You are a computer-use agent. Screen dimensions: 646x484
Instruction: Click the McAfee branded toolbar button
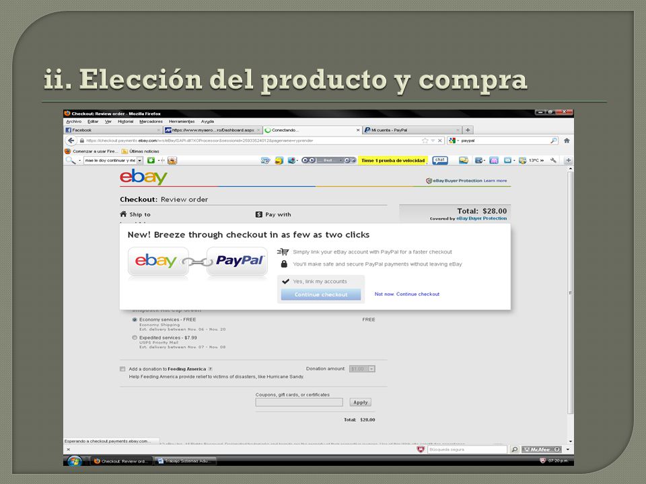541,450
